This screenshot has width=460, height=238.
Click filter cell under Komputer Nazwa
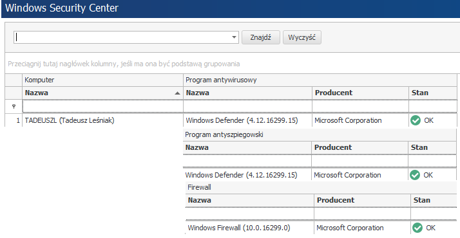102,107
